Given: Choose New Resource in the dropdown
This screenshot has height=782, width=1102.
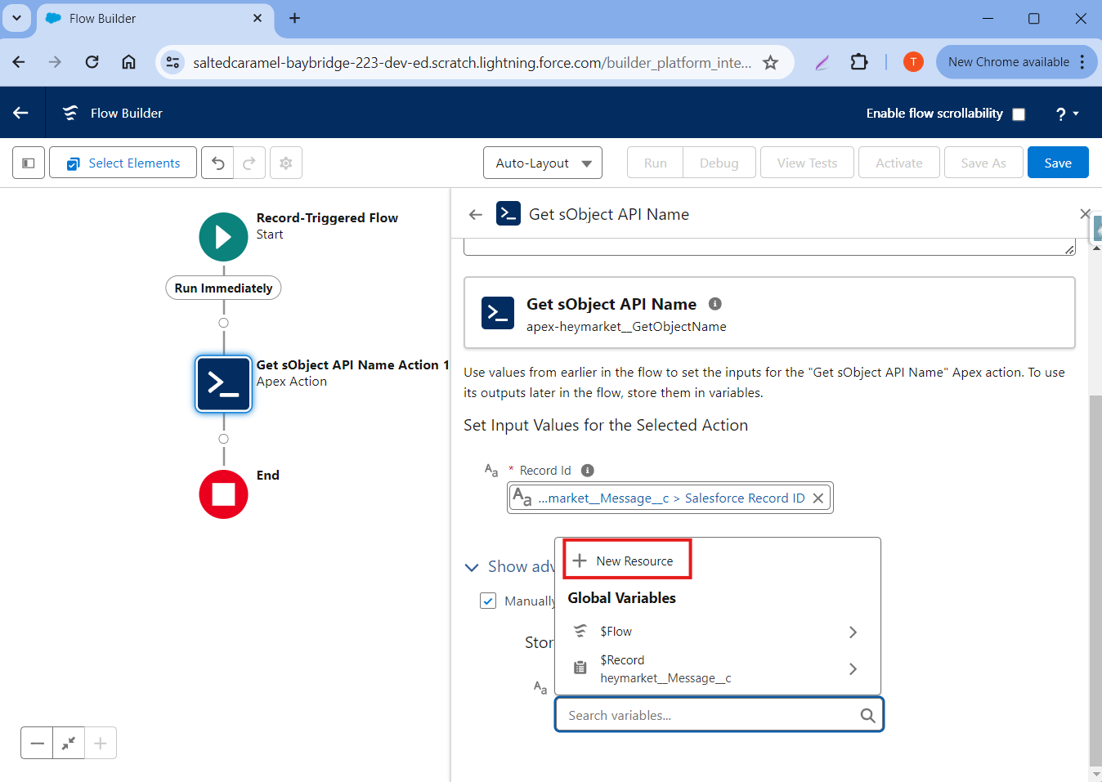Looking at the screenshot, I should click(x=627, y=561).
